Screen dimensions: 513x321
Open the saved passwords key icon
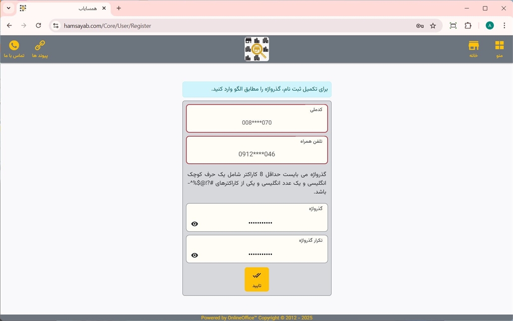pos(420,26)
